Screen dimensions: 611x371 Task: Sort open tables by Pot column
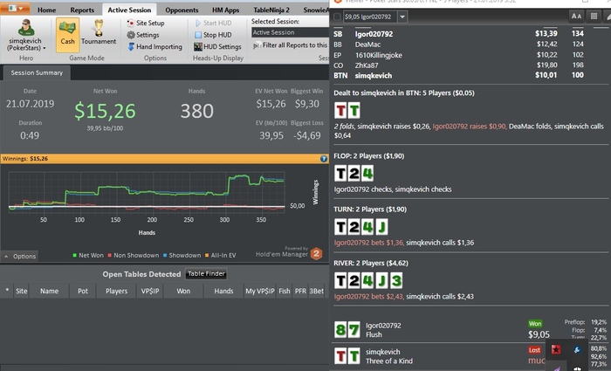click(83, 291)
